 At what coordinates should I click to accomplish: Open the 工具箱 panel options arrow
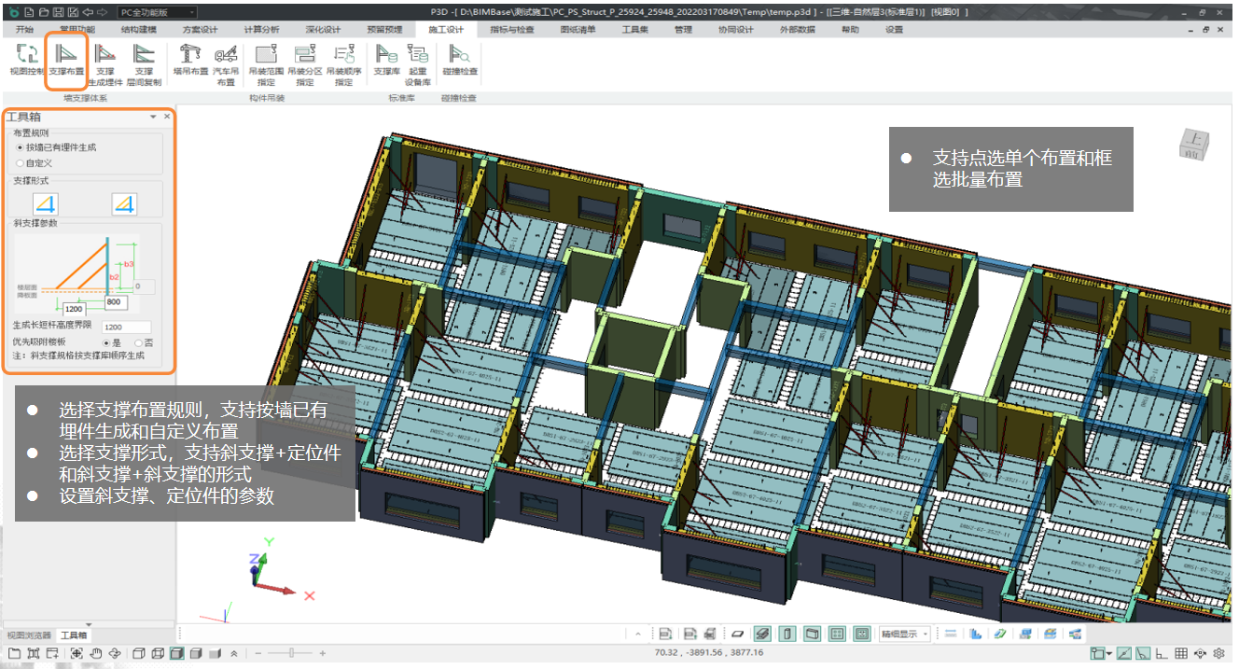pos(153,117)
